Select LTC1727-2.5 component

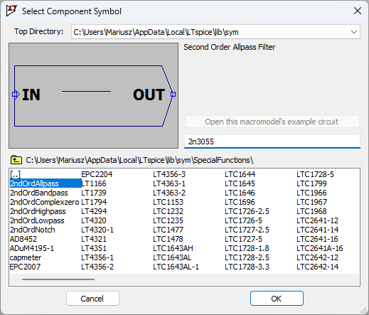click(x=247, y=230)
